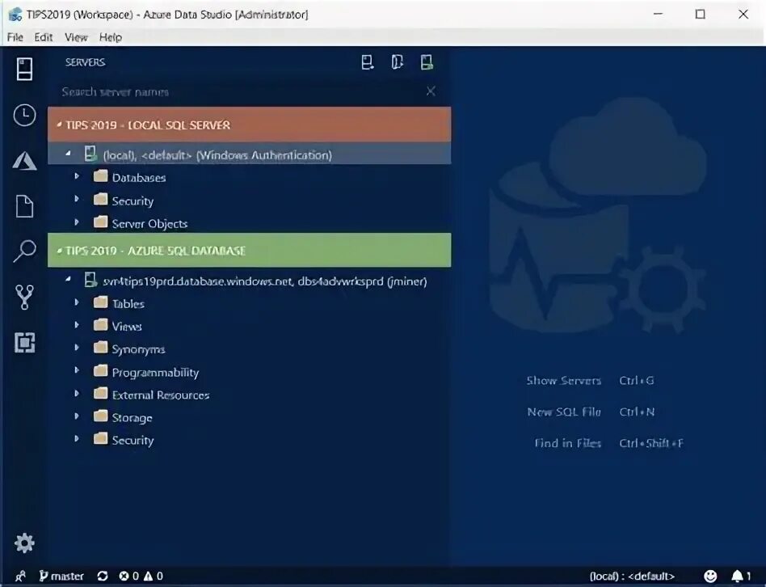The image size is (766, 587).
Task: Select the Server Objects folder icon
Action: click(101, 222)
